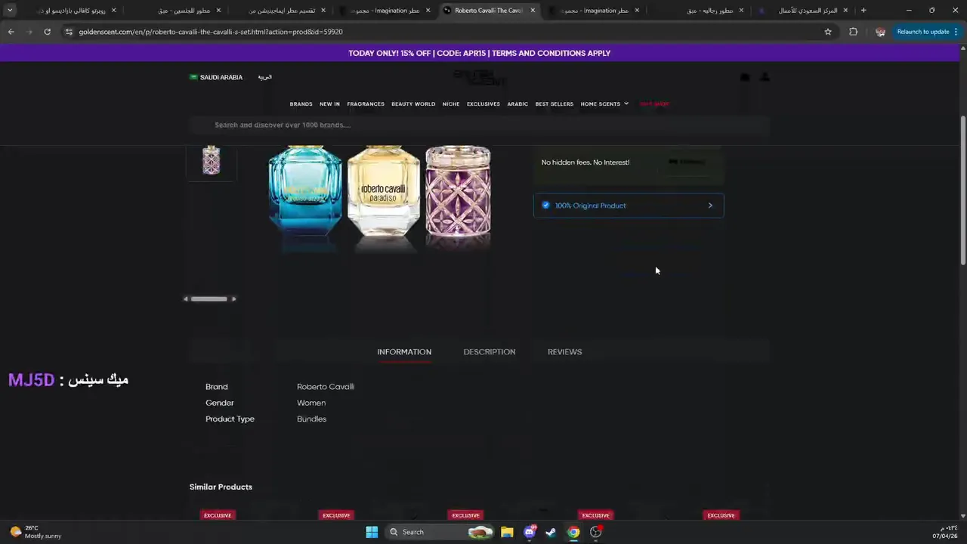967x544 pixels.
Task: Open the NEW IN menu
Action: click(329, 104)
